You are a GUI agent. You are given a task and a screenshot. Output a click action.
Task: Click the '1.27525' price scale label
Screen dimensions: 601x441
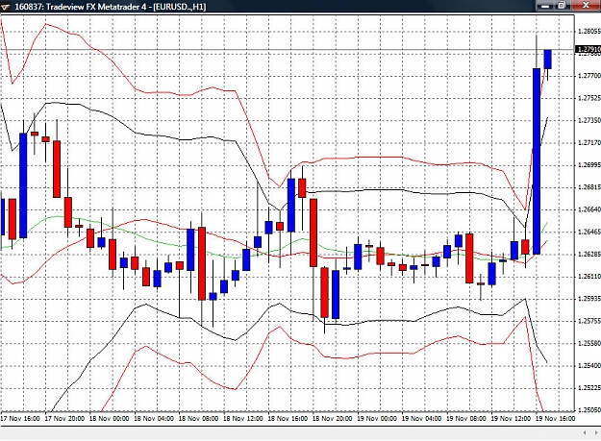click(x=589, y=98)
